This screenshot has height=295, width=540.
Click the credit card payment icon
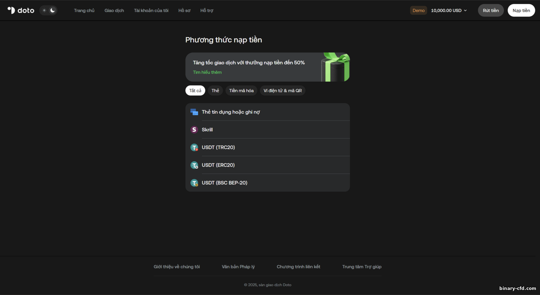(194, 112)
